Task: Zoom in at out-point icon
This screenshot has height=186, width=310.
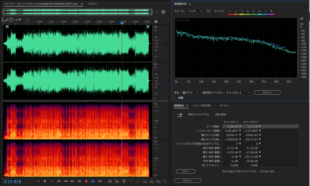Action: click(x=151, y=181)
